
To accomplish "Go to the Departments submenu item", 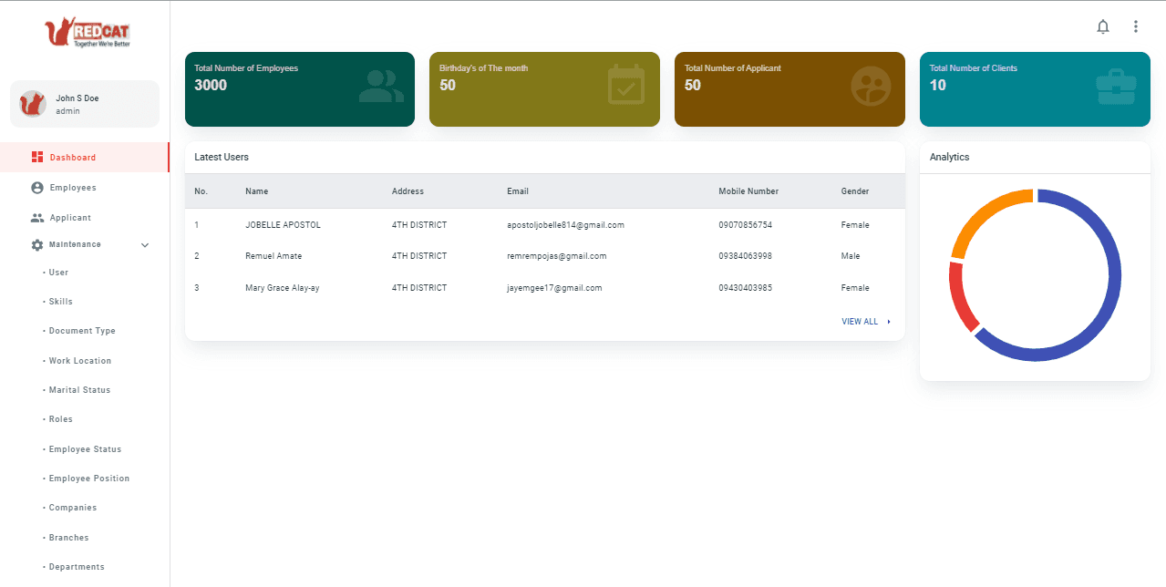I will tap(77, 567).
